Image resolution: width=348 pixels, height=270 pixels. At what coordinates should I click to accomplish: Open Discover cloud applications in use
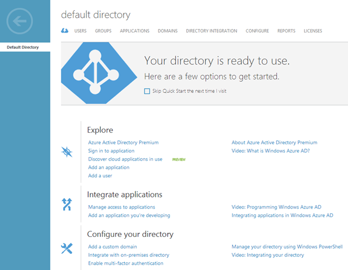125,159
